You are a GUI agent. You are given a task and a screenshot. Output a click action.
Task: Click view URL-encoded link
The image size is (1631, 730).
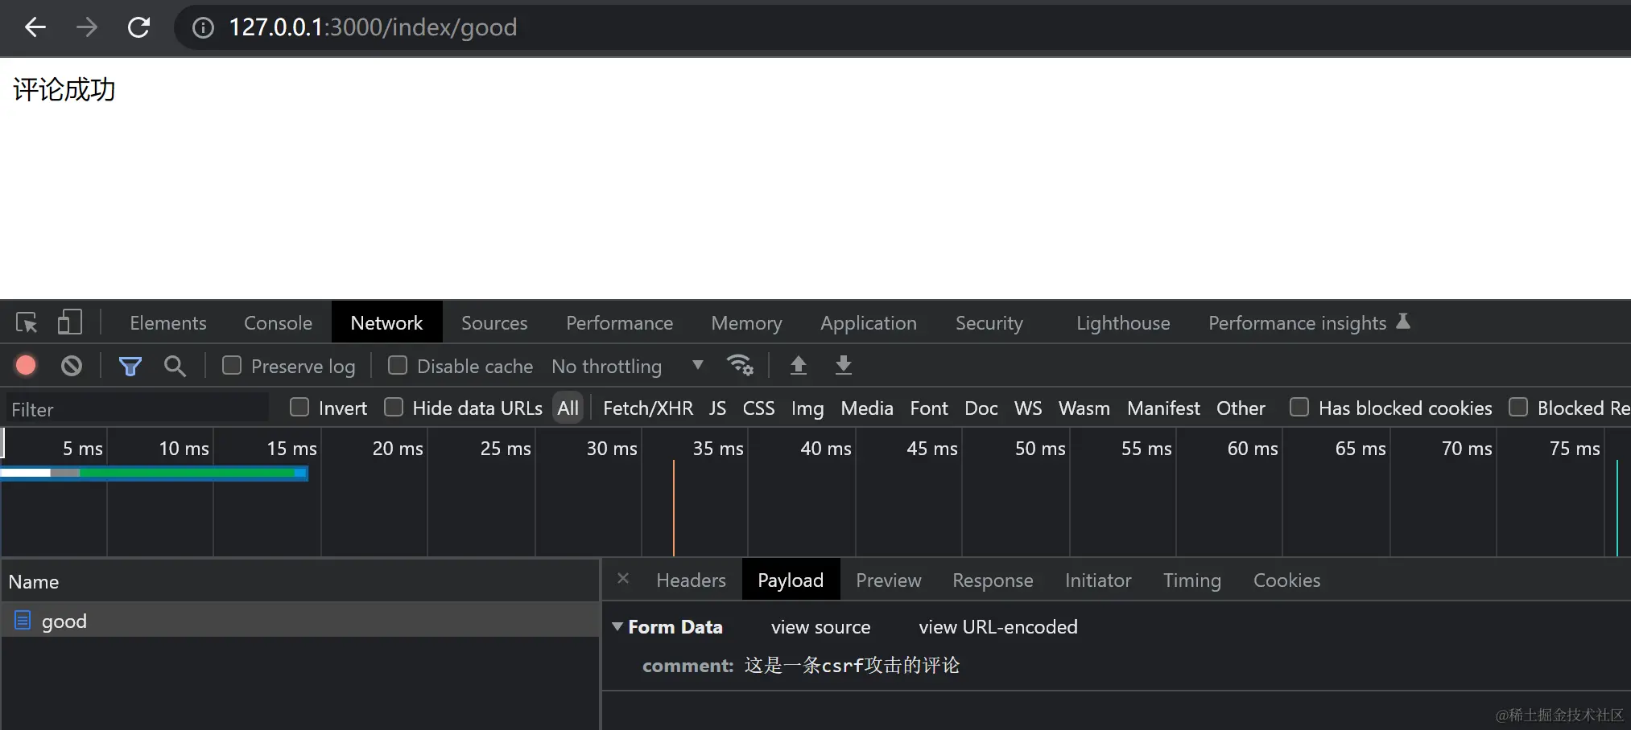coord(997,626)
